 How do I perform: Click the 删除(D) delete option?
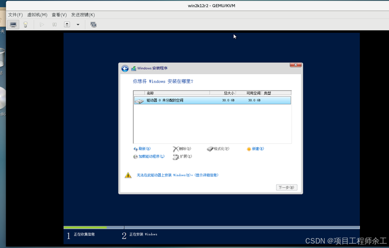click(x=185, y=149)
